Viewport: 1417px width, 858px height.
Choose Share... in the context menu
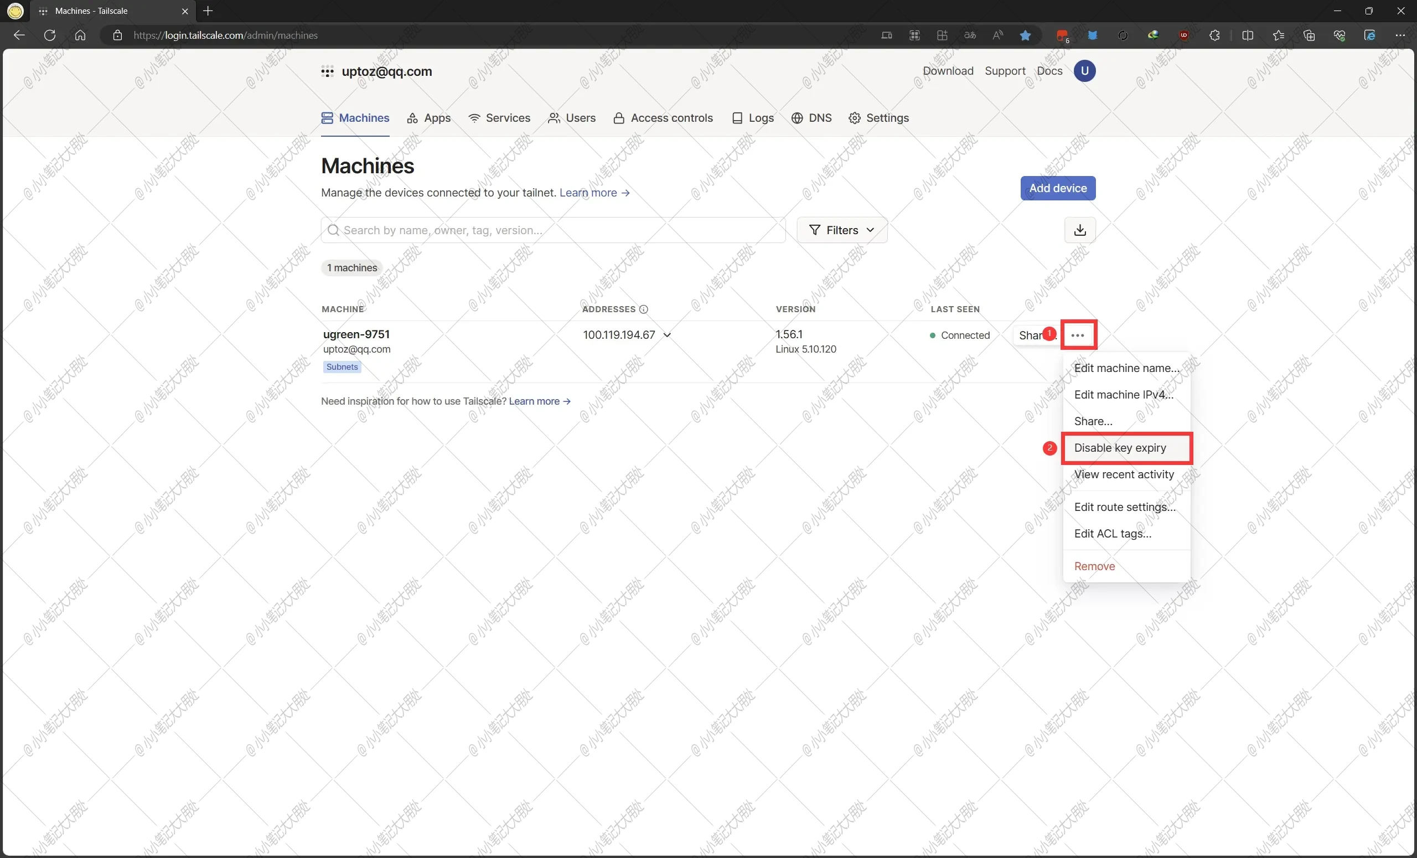click(1126, 421)
